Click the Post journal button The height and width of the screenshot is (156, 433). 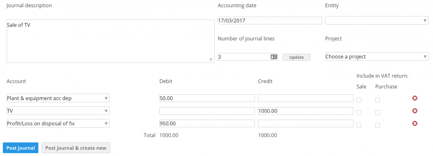pos(21,148)
